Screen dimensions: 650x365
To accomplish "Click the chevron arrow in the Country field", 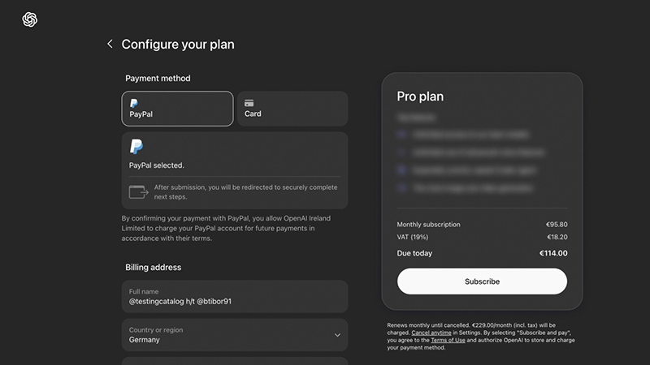I will [x=337, y=335].
